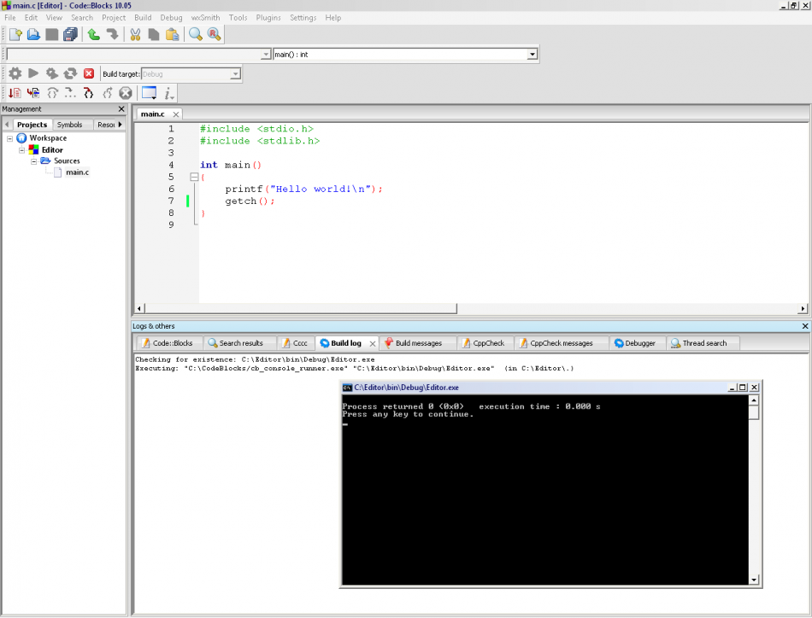Viewport: 812px width, 618px height.
Task: Click the Save file toolbar icon
Action: 52,35
